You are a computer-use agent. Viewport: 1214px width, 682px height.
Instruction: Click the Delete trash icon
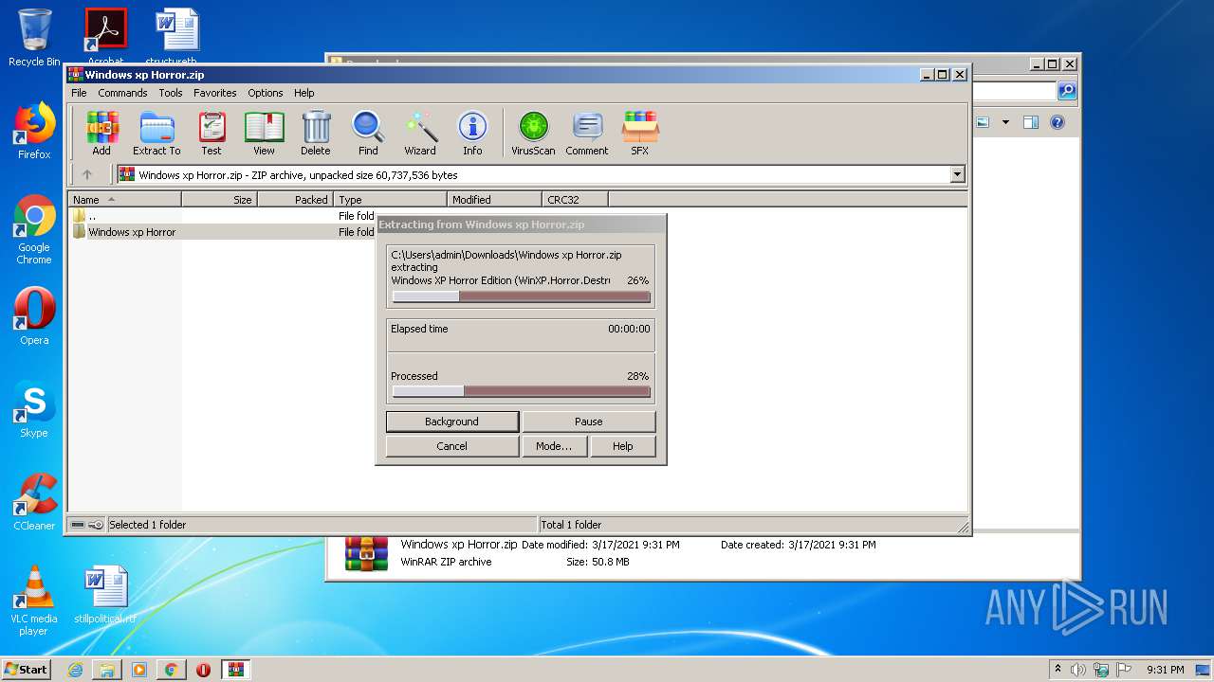[316, 133]
